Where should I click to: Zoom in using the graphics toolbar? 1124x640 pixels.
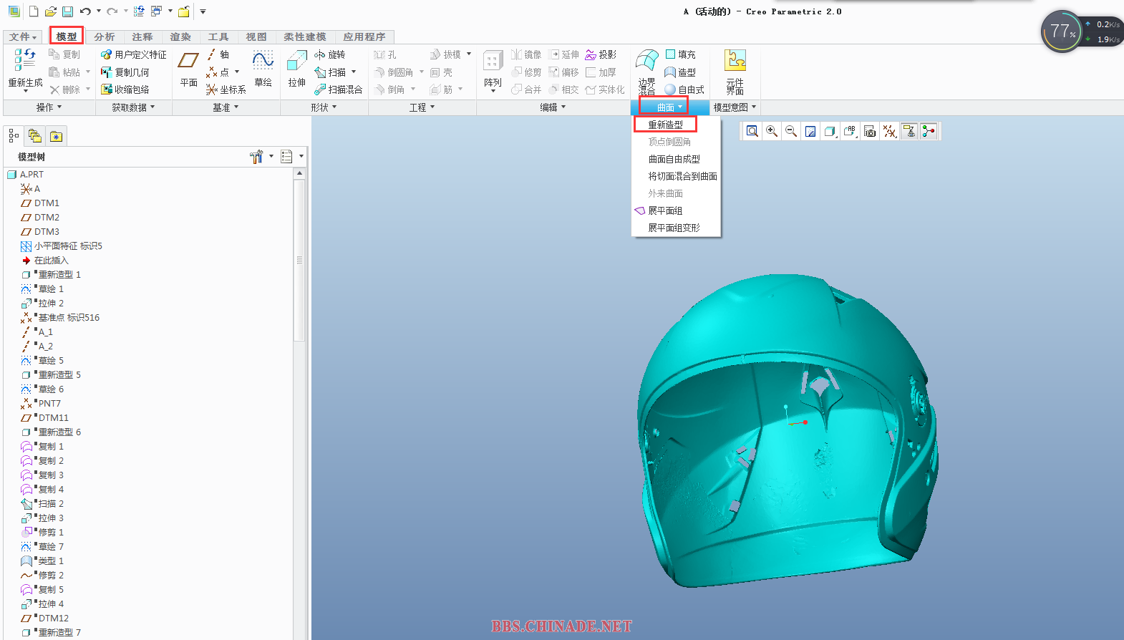[x=772, y=131]
